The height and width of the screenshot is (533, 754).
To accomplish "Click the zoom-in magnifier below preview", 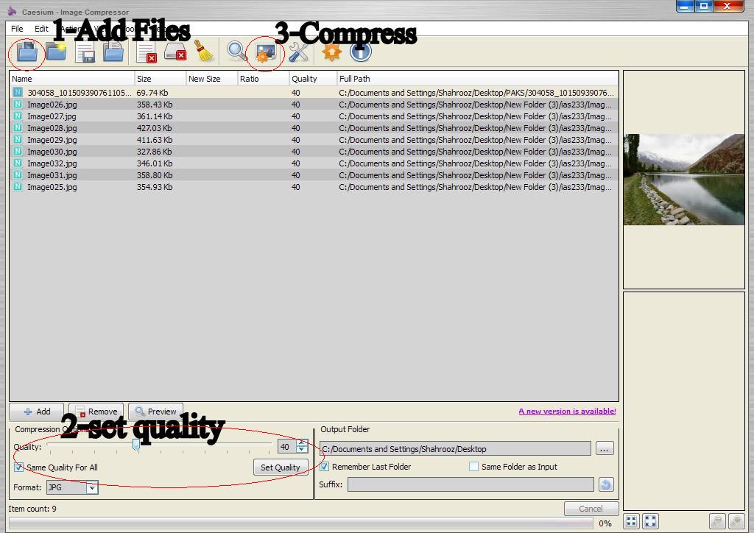I will [736, 521].
